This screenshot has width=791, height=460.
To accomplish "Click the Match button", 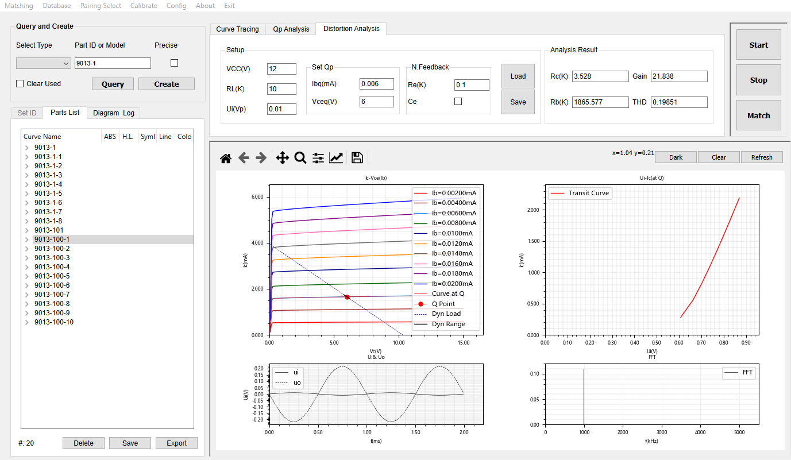I will pyautogui.click(x=758, y=115).
